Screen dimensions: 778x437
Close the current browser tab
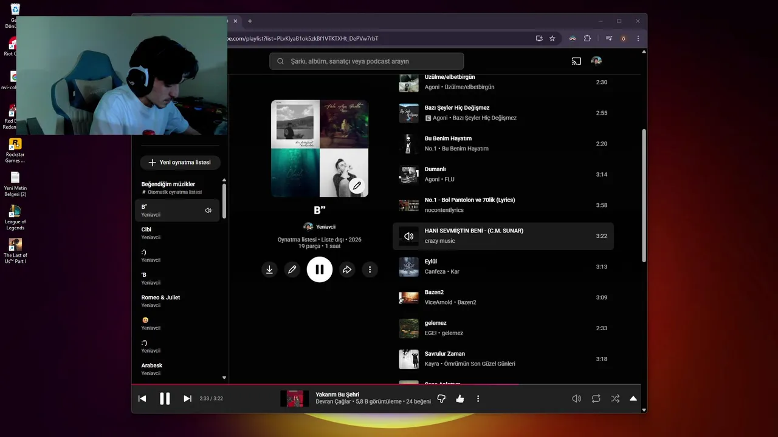235,21
